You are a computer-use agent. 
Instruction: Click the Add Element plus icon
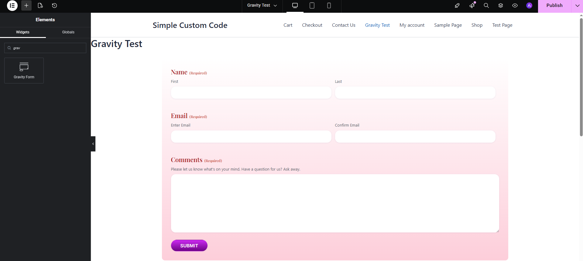tap(26, 5)
